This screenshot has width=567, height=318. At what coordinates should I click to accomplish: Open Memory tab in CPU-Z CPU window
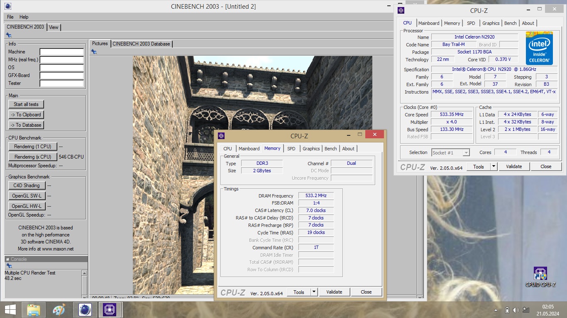[x=452, y=23]
